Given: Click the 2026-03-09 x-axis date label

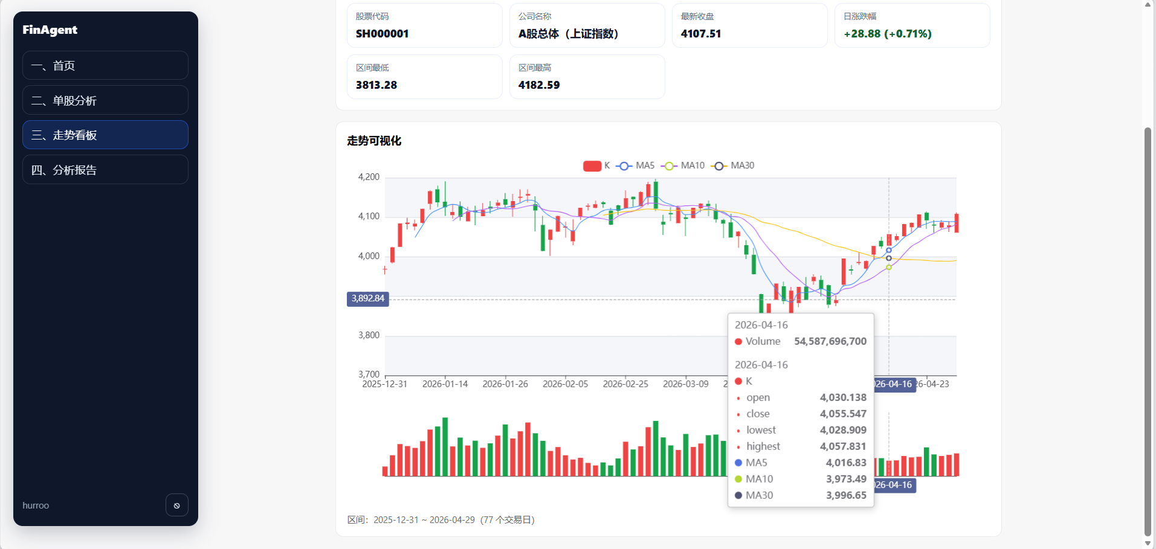Looking at the screenshot, I should (x=686, y=384).
